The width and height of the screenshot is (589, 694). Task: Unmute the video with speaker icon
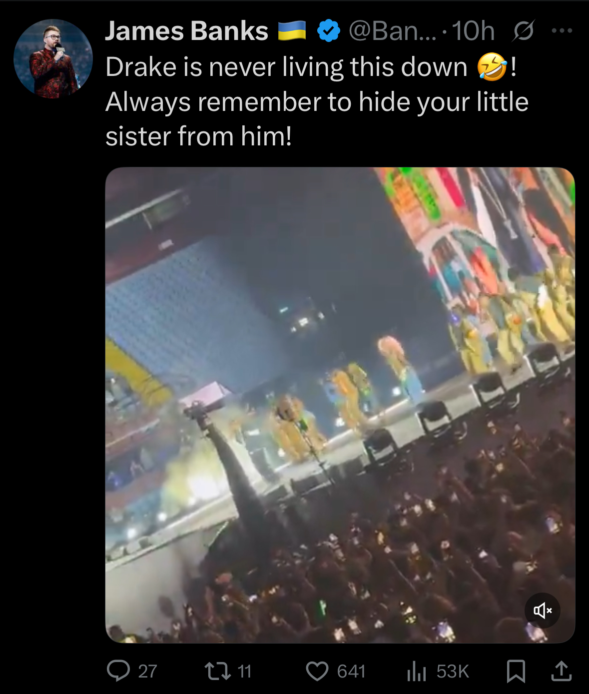coord(543,611)
